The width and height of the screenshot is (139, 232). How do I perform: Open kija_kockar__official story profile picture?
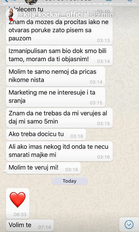pos(12,14)
